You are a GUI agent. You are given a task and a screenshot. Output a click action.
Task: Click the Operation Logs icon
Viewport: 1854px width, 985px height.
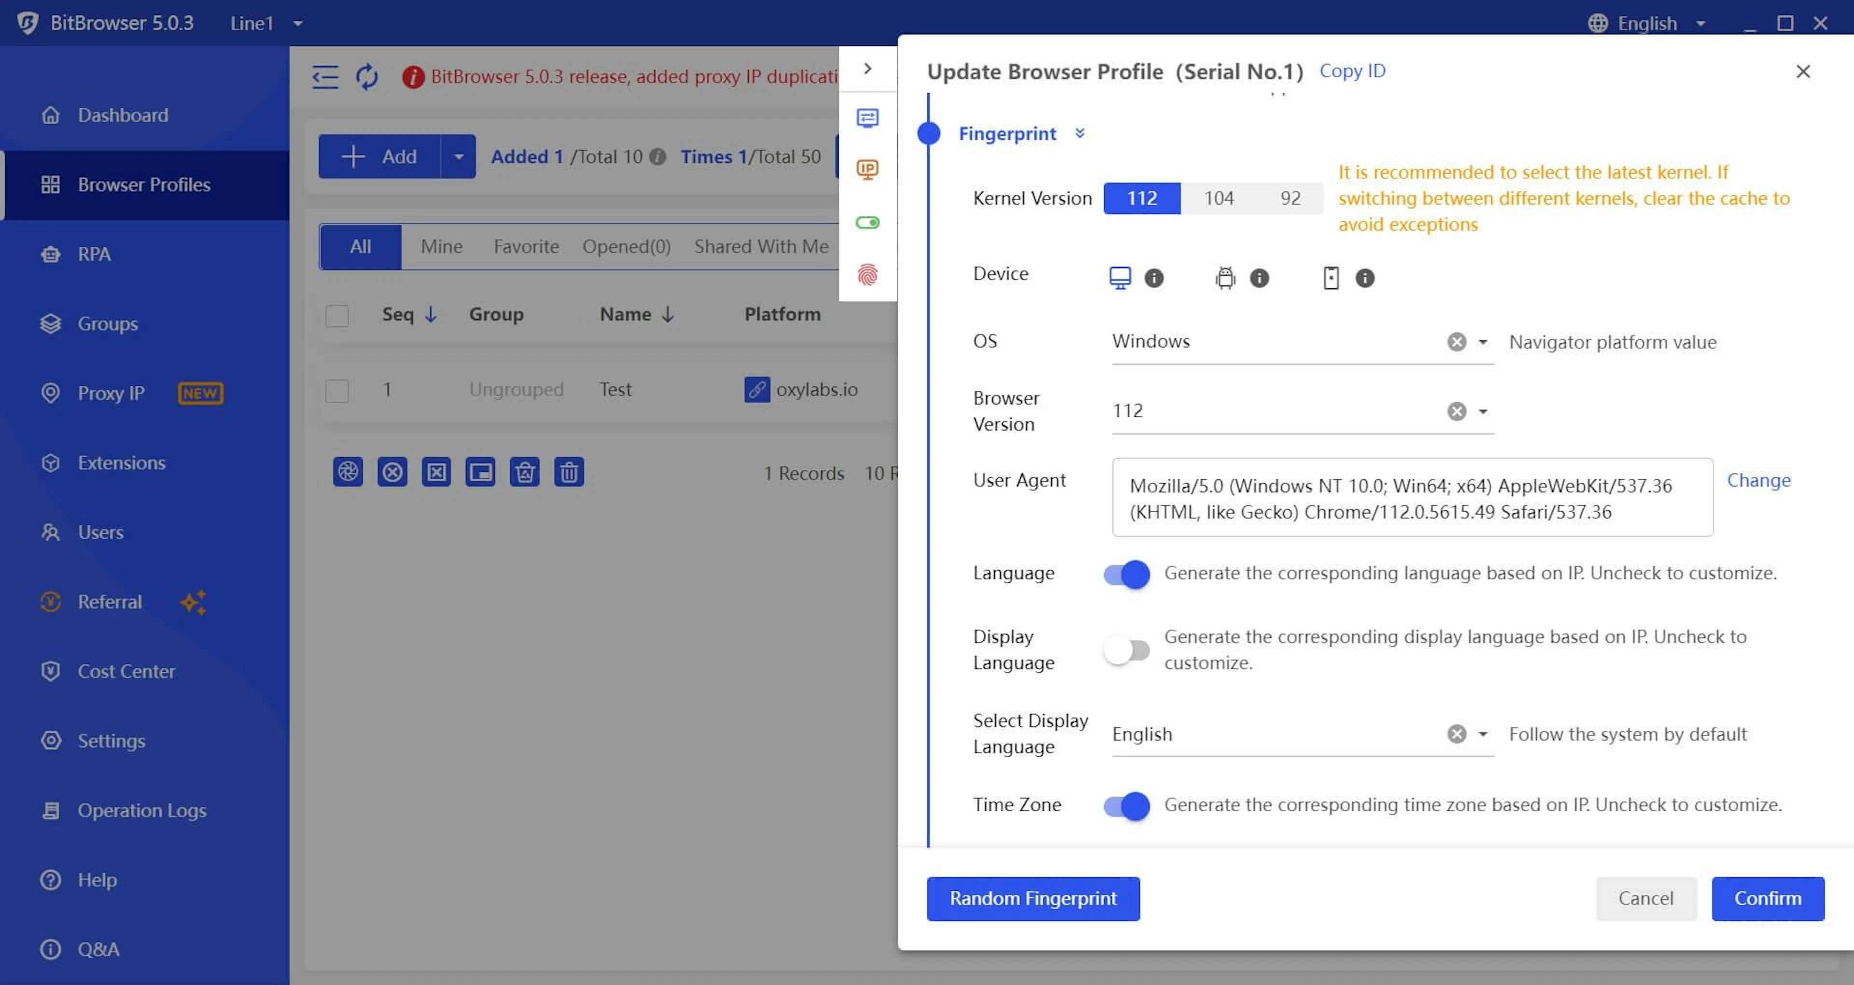(x=50, y=810)
